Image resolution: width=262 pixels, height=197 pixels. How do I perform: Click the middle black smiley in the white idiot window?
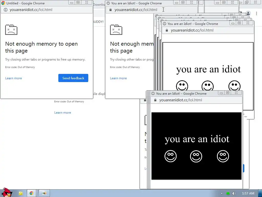208,86
